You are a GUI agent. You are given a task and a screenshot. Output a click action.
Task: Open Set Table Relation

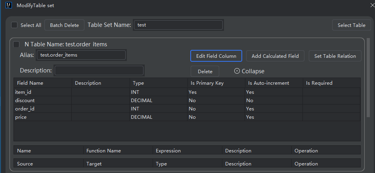coord(335,56)
